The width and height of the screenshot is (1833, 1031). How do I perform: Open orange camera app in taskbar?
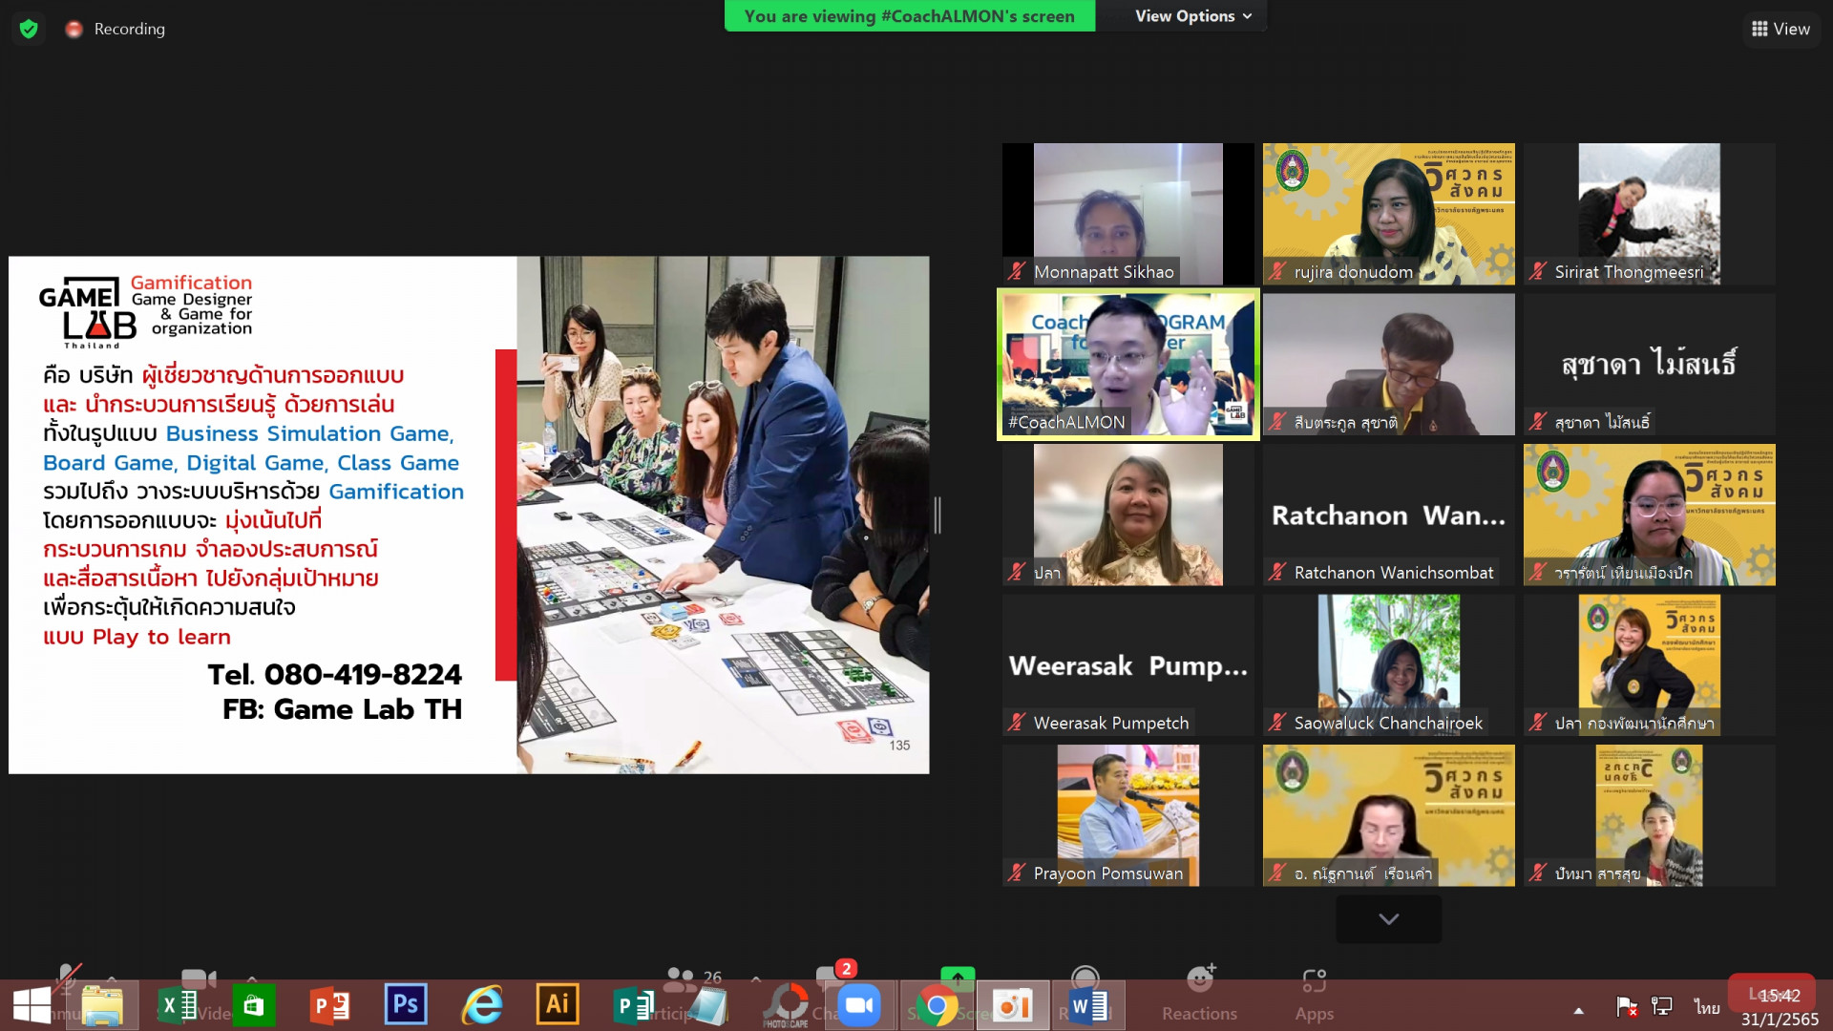click(1012, 1005)
